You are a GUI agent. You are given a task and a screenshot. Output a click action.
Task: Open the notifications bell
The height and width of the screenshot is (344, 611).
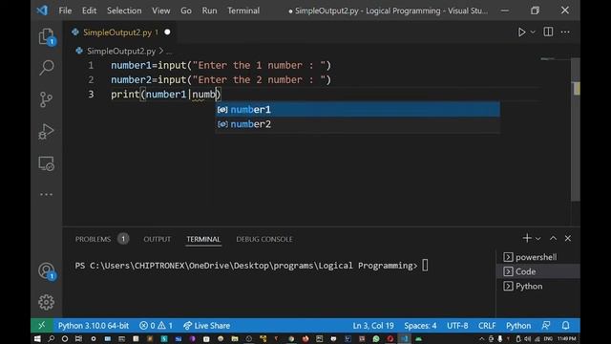pyautogui.click(x=565, y=325)
